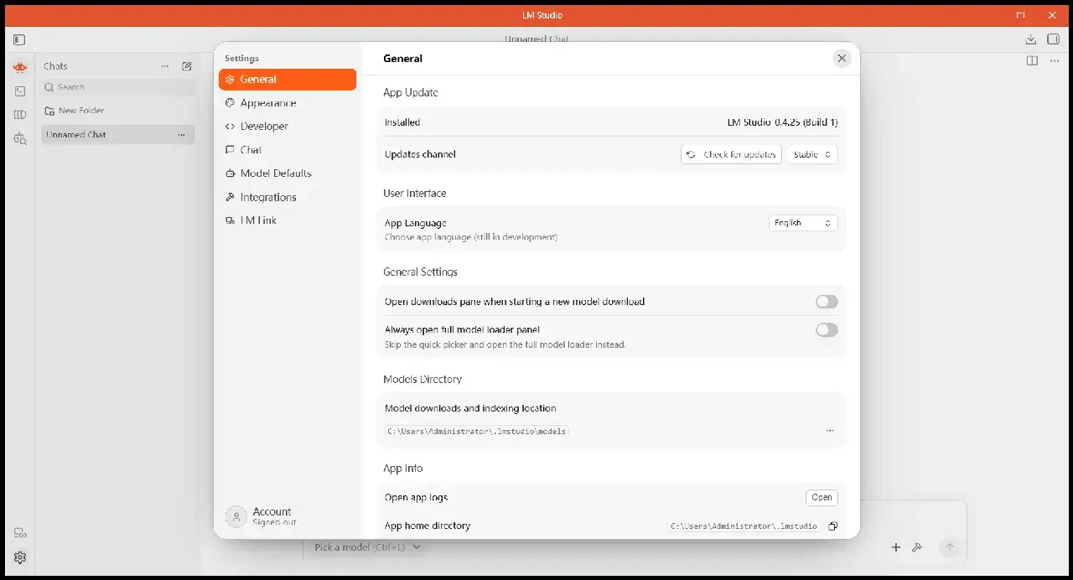
Task: Open the main window more options ellipsis
Action: point(1054,60)
